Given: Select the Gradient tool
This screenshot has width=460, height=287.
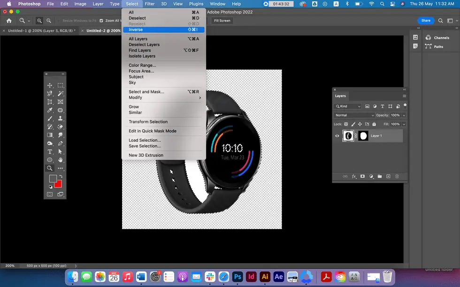Looking at the screenshot, I should [x=50, y=135].
